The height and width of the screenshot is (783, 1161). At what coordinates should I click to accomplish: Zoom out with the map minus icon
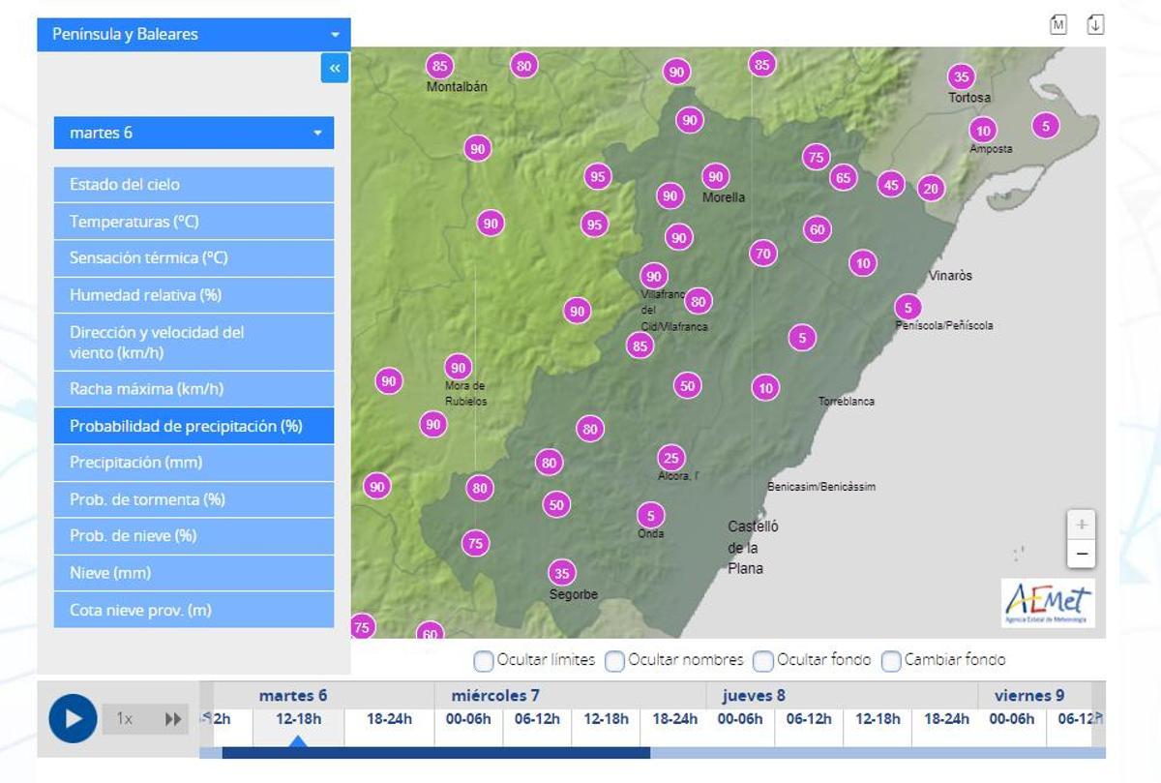coord(1081,555)
